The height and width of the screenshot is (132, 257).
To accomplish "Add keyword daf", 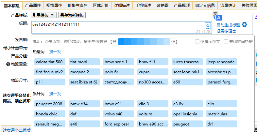I will pyautogui.click(x=84, y=114).
